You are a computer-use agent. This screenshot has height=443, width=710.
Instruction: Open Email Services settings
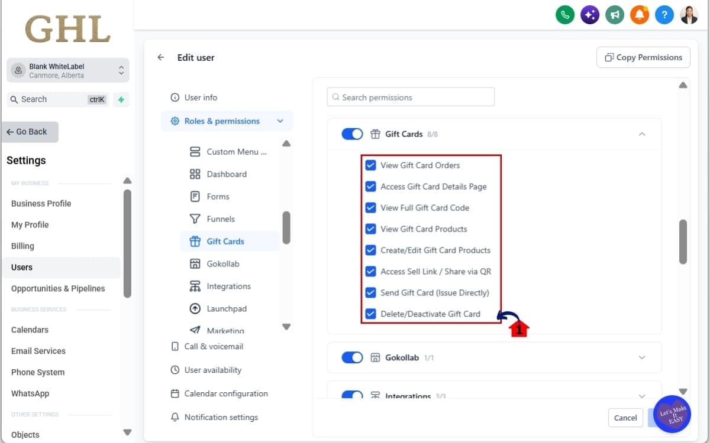(38, 351)
